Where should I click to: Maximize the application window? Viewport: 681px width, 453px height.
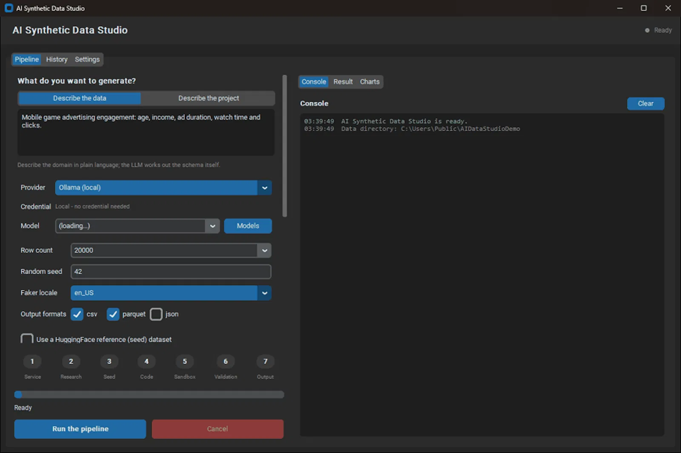[644, 8]
